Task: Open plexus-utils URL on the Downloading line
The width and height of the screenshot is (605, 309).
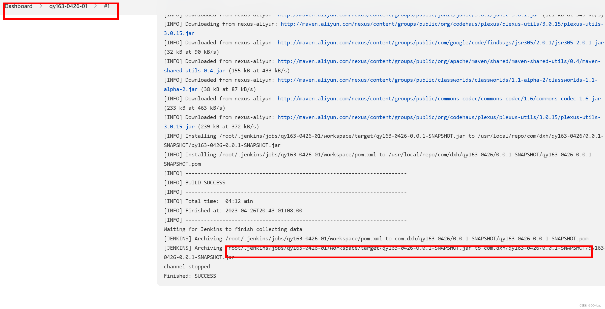Action: coord(442,24)
